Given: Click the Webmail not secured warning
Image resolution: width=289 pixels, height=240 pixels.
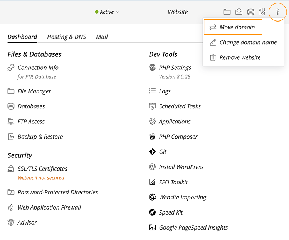Looking at the screenshot, I should [41, 178].
